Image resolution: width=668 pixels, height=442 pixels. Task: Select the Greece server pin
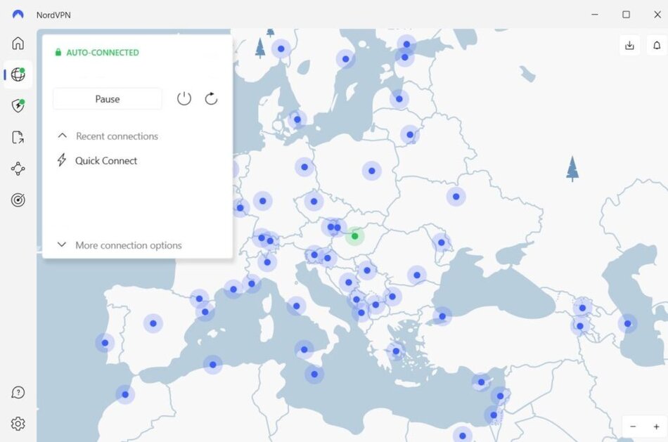(x=396, y=351)
